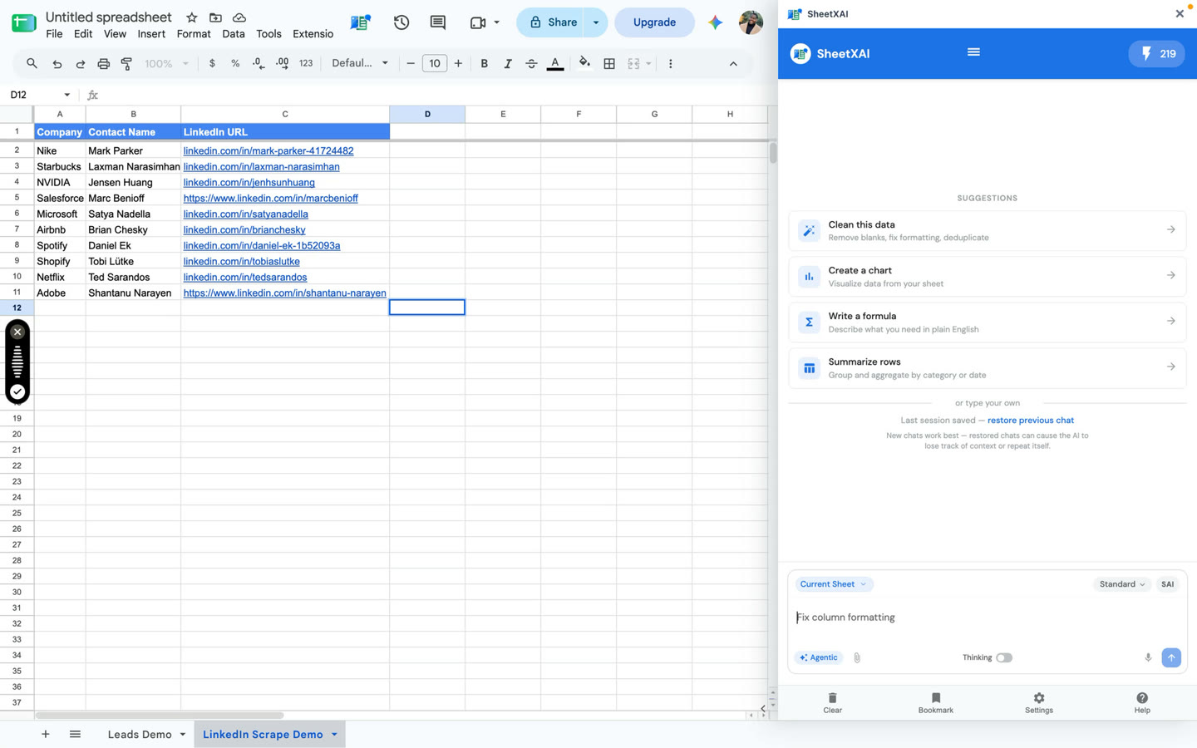Format as currency
Viewport: 1197px width, 748px height.
pos(212,63)
